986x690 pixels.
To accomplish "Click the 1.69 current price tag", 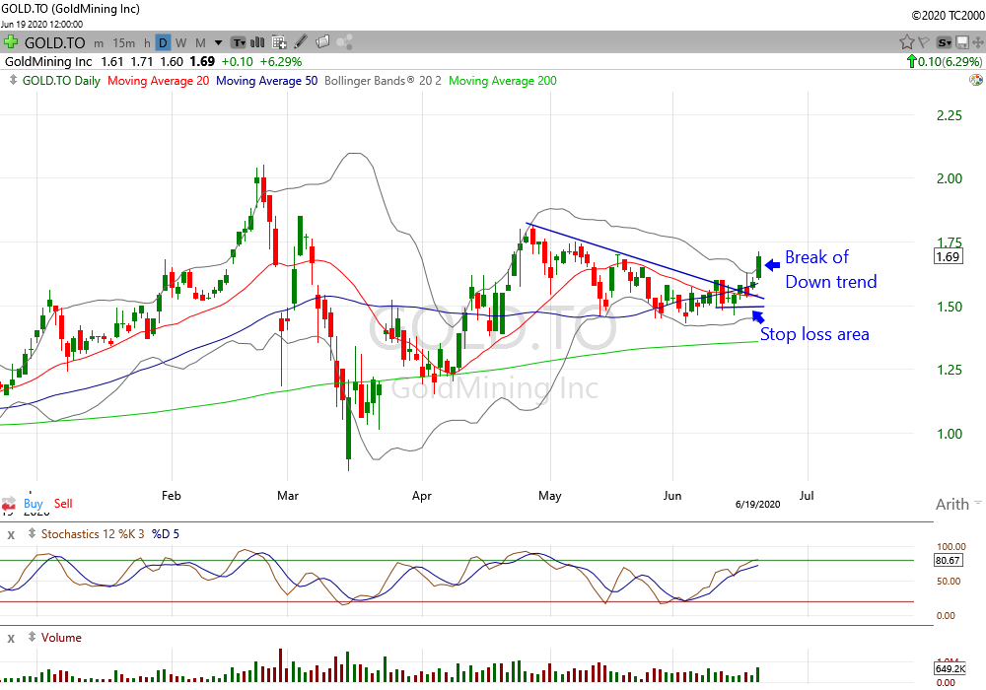I will pyautogui.click(x=948, y=256).
